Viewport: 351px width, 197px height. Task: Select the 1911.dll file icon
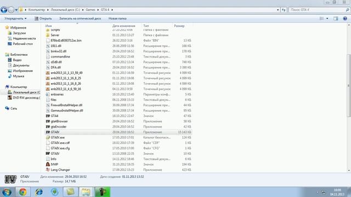pos(48,46)
